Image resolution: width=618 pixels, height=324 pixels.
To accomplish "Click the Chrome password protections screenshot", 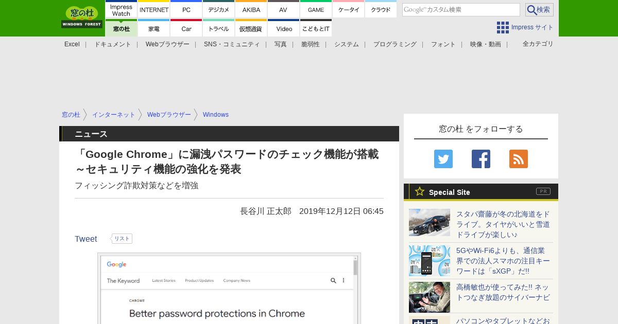I will coord(229,289).
